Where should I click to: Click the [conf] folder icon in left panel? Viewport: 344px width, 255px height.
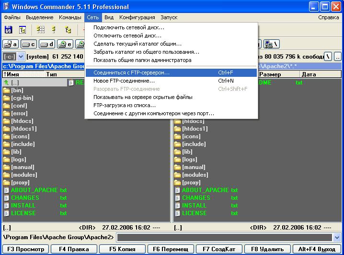coord(7,106)
